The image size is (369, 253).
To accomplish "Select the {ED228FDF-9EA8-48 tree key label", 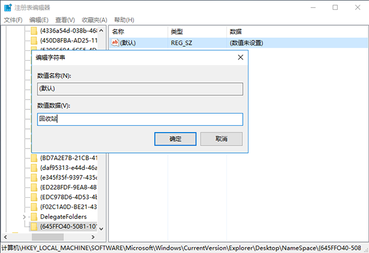I will [x=68, y=187].
